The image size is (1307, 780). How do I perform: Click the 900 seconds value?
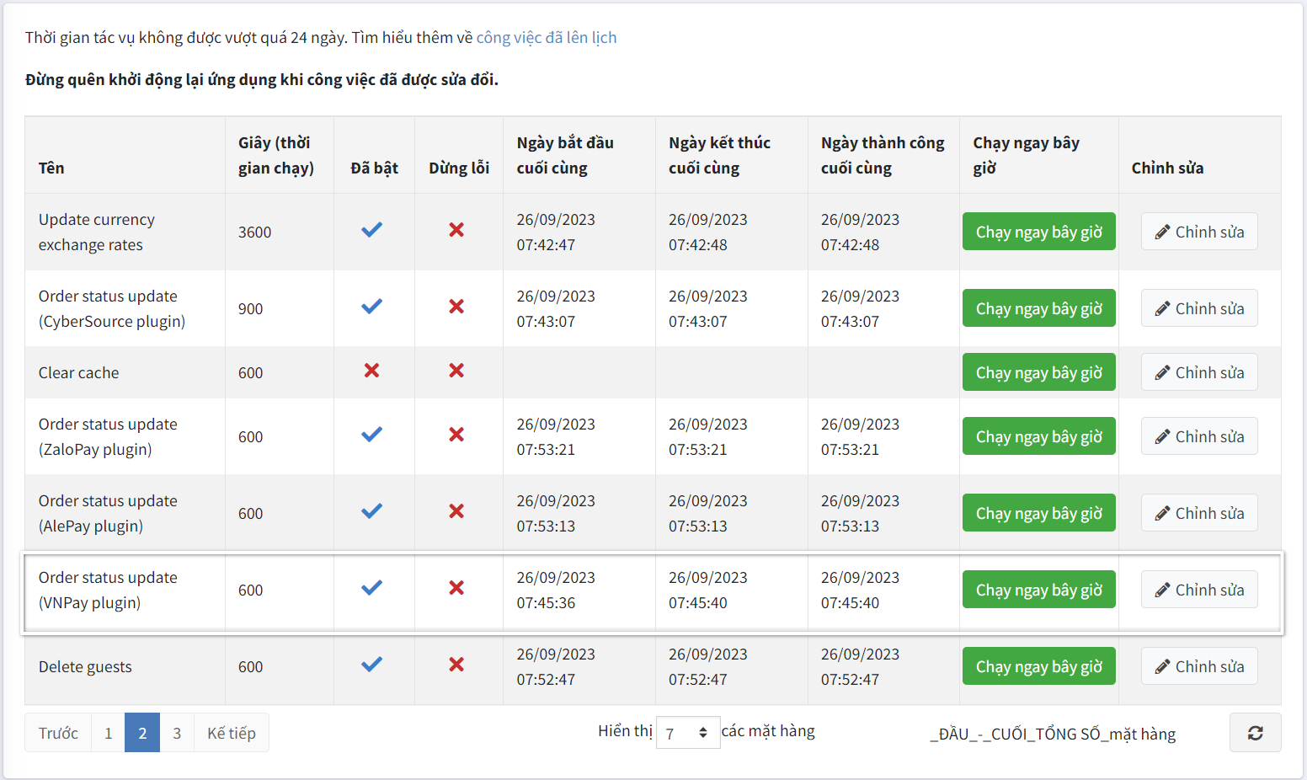click(251, 308)
